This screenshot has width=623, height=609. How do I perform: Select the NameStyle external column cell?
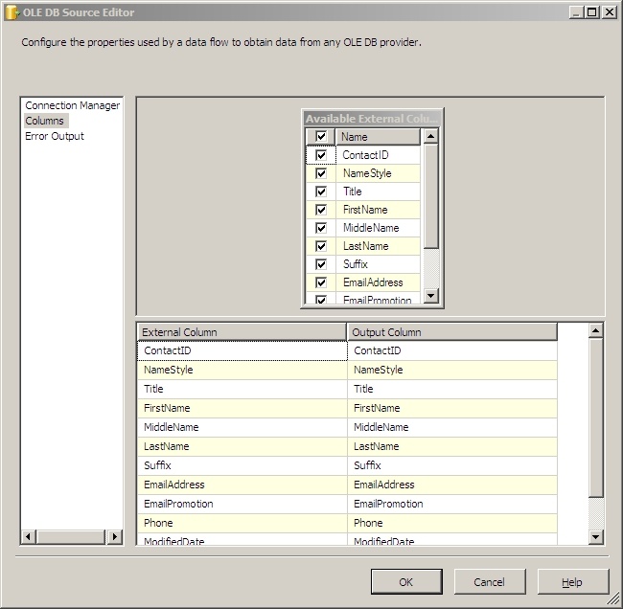(x=242, y=370)
